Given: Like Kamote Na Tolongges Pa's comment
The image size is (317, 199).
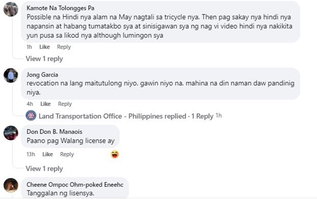Looking at the screenshot, I should (x=45, y=47).
